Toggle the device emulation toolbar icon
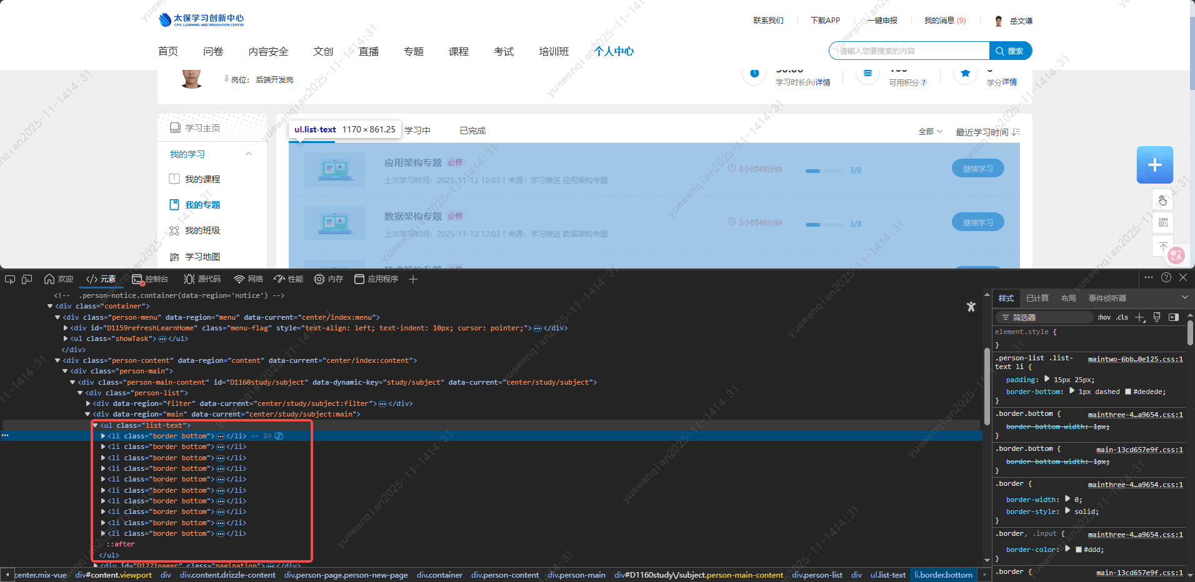1195x582 pixels. click(x=27, y=279)
